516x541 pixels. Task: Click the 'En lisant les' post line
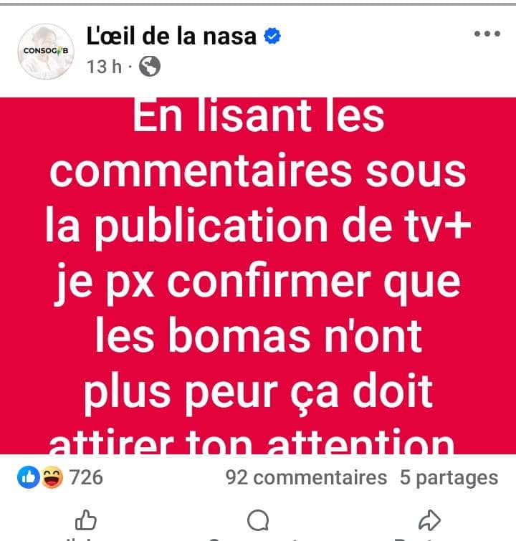[259, 115]
